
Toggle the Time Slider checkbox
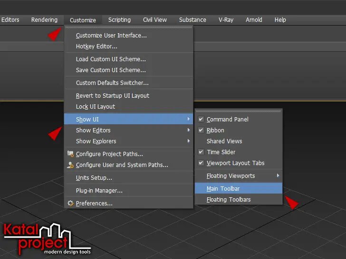[201, 152]
